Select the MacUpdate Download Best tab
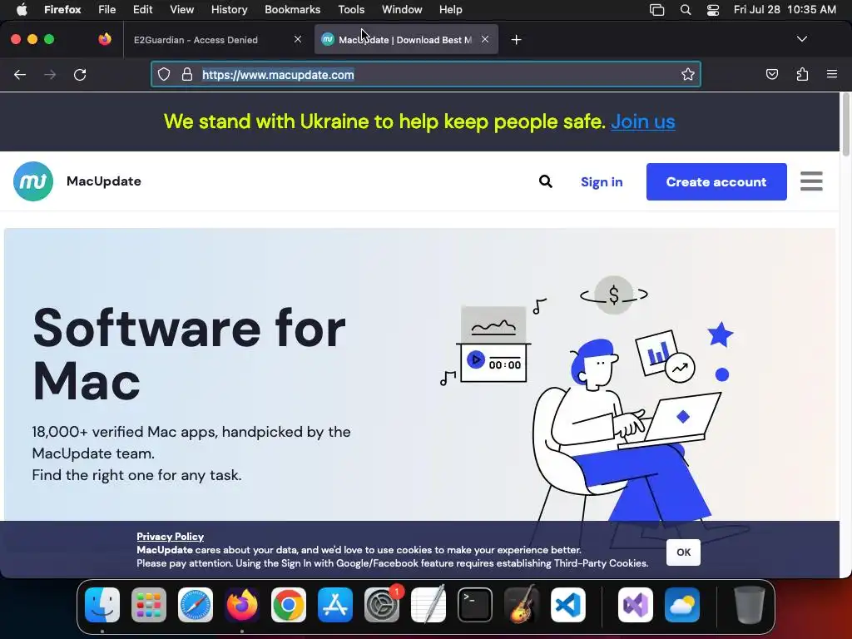This screenshot has height=639, width=852. tap(405, 40)
